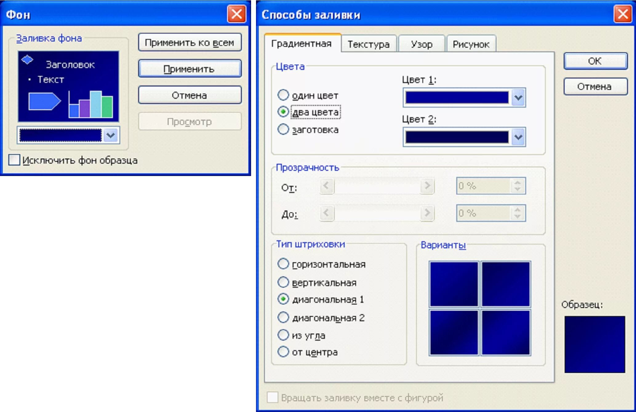Pick the 'из угла' shading style

(x=283, y=335)
